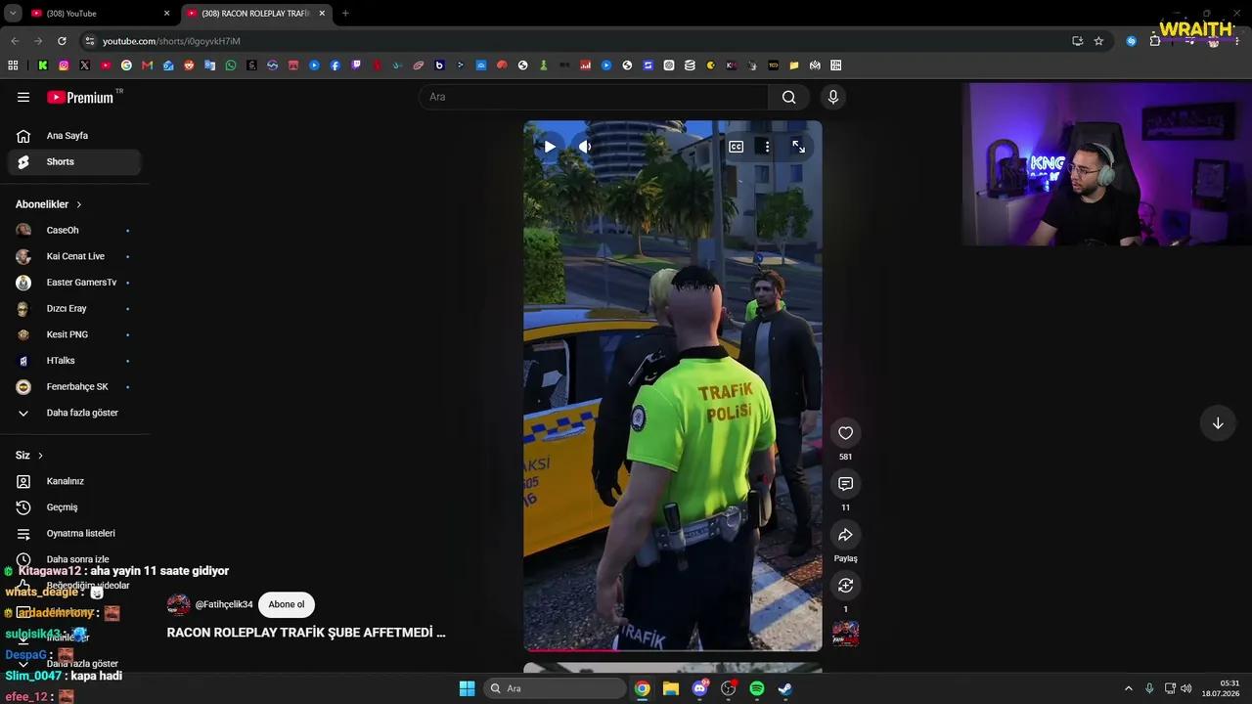Open a new browser tab
Screen dimensions: 1252x704
(345, 14)
